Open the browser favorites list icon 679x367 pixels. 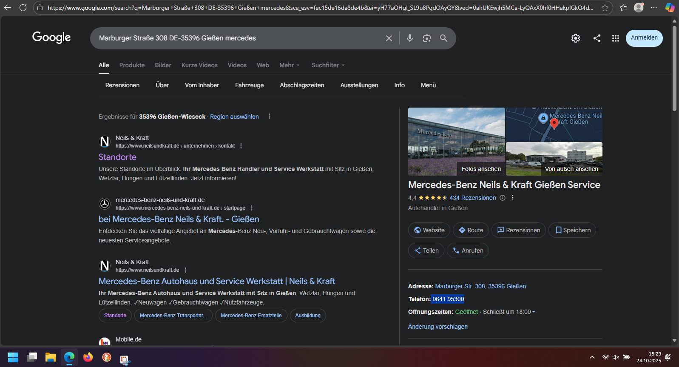pos(623,8)
